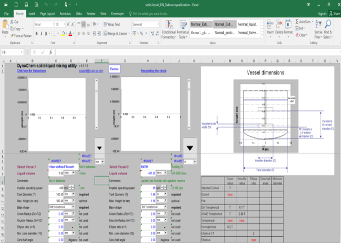Screen dimensions: 341x243
Task: Open Vessel 1 liquid volume units dropdown
Action: pos(74,173)
